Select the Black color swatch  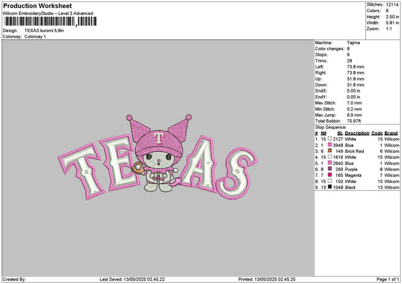click(x=330, y=187)
